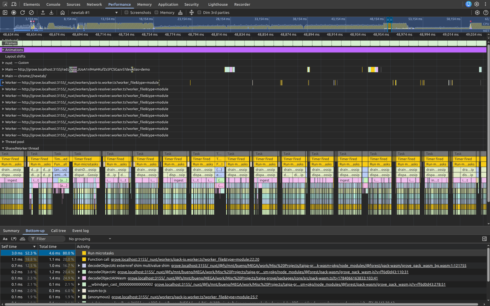Viewport: 490px width, 306px height.
Task: Check Dim 3rd parties option
Action: coord(199,13)
